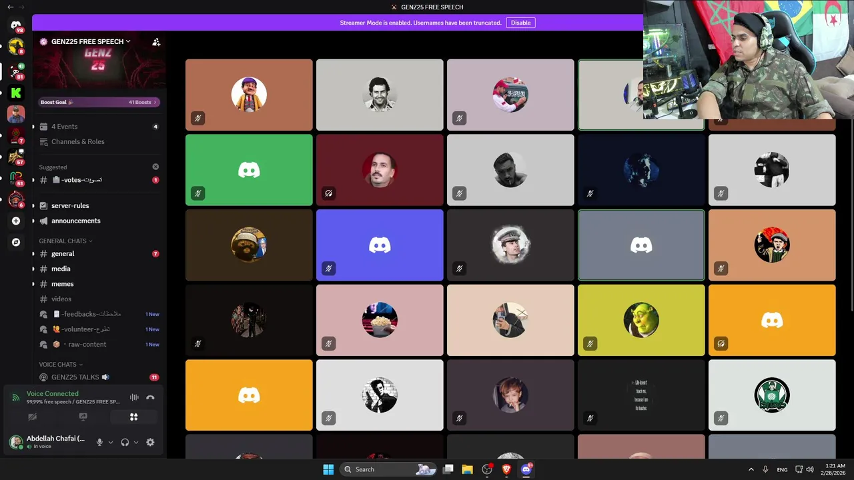The width and height of the screenshot is (854, 480).
Task: Open headphone output options dropdown
Action: coord(136,442)
